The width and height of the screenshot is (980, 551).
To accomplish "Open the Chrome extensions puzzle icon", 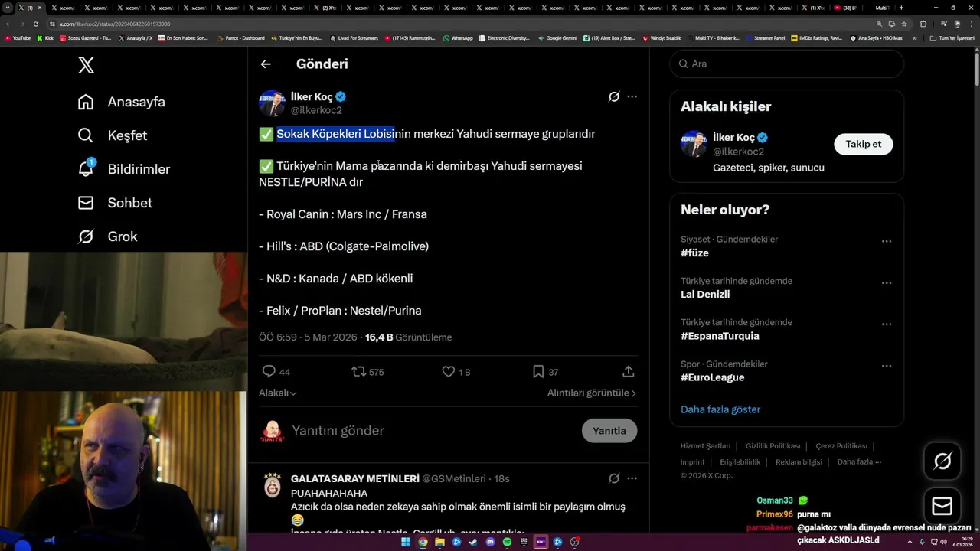I will [923, 24].
